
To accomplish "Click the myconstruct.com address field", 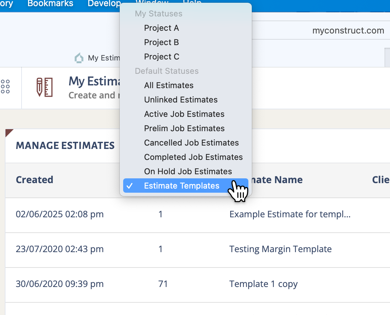I will pos(348,31).
